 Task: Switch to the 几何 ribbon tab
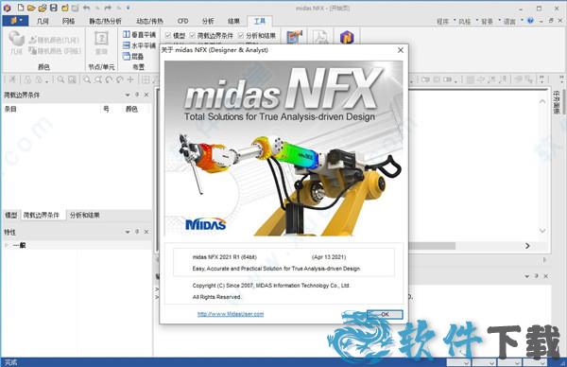point(43,21)
